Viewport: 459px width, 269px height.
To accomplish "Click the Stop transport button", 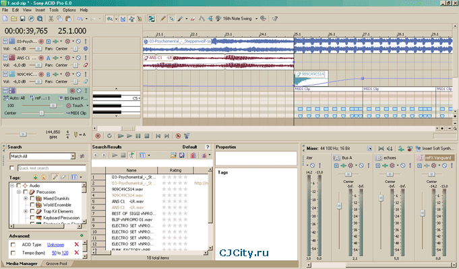I will pos(147,136).
